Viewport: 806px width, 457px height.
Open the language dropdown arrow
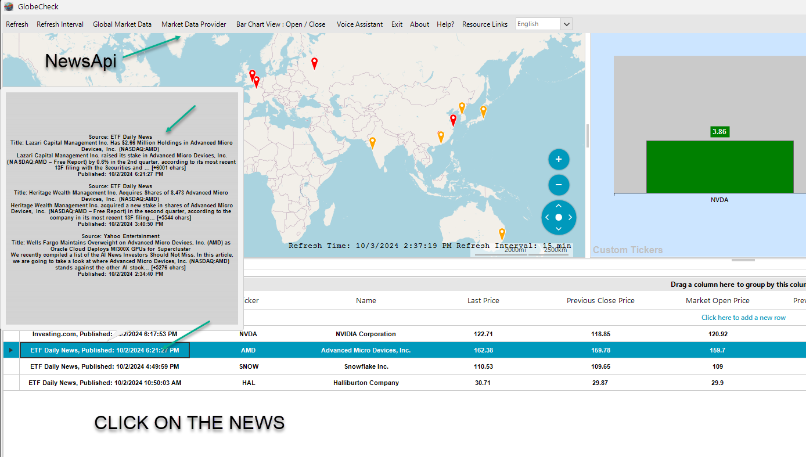tap(567, 24)
